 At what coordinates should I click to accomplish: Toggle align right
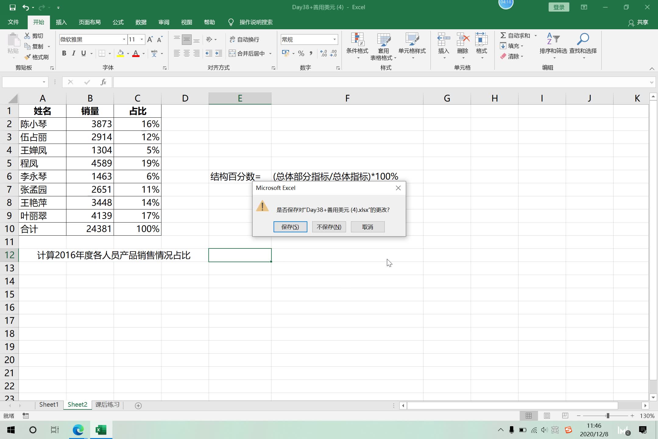[x=197, y=53]
